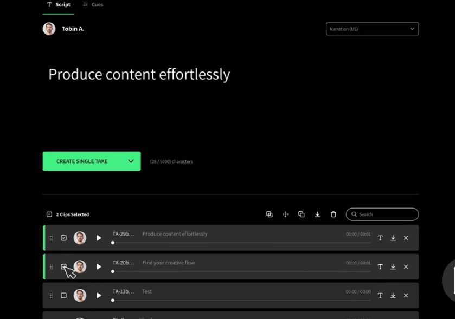This screenshot has width=455, height=319.
Task: Collapse selection using the 2 Clips Selected icon
Action: (x=49, y=214)
